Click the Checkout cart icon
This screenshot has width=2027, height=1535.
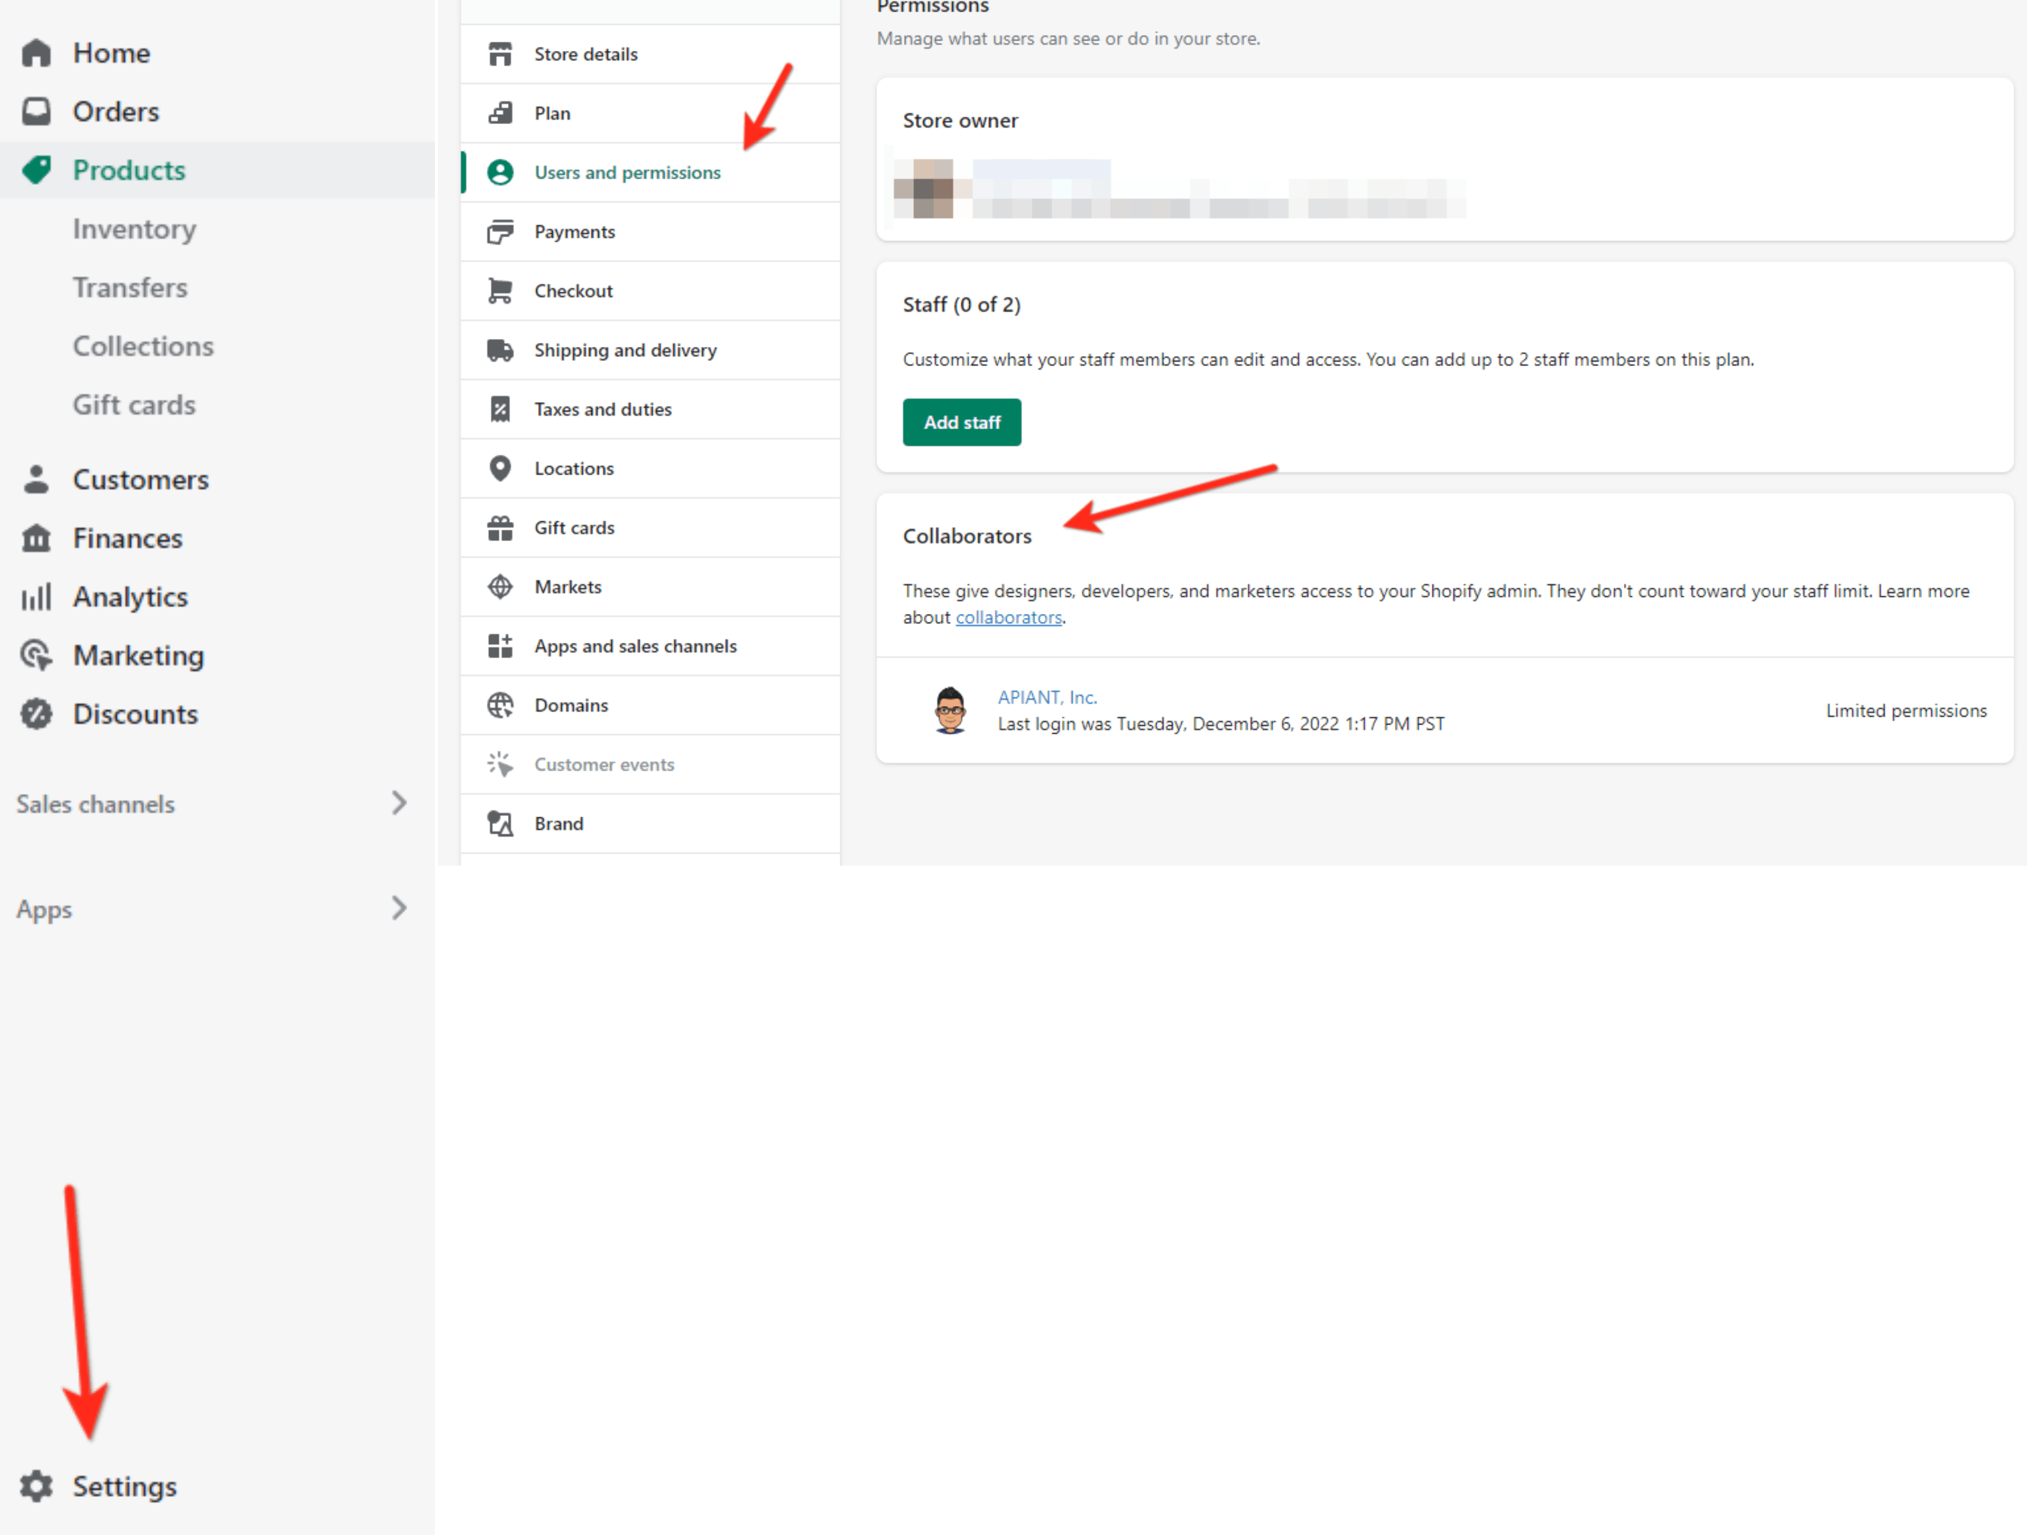click(x=499, y=290)
